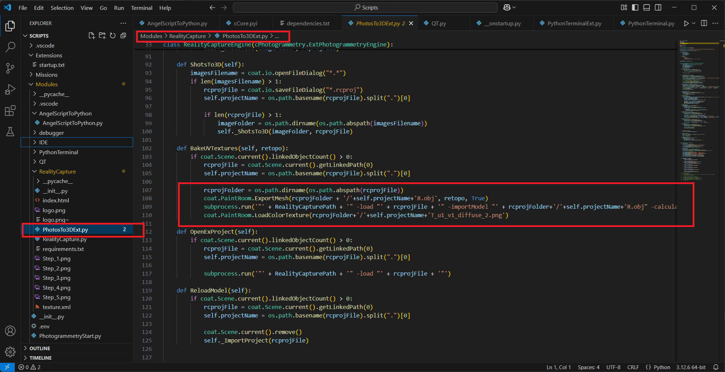The image size is (725, 372).
Task: Open the Terminal menu
Action: [141, 8]
